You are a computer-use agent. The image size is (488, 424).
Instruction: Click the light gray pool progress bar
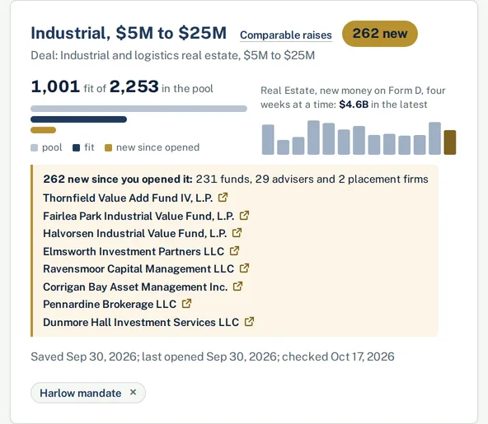click(138, 109)
